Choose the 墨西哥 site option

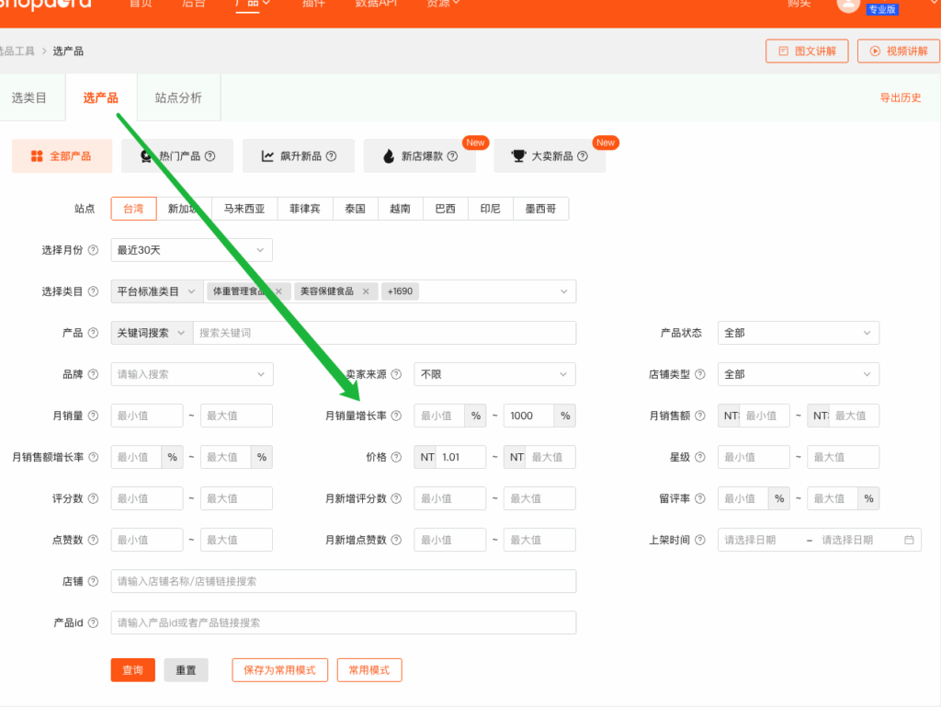pos(540,209)
